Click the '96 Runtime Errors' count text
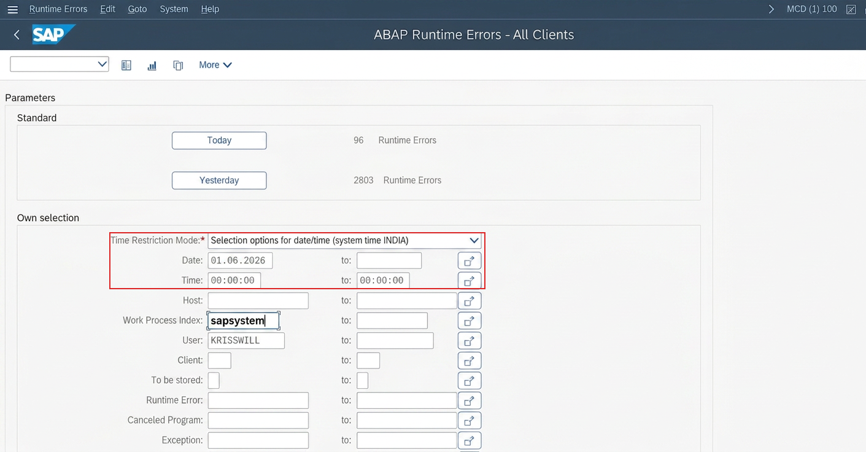 (x=395, y=141)
